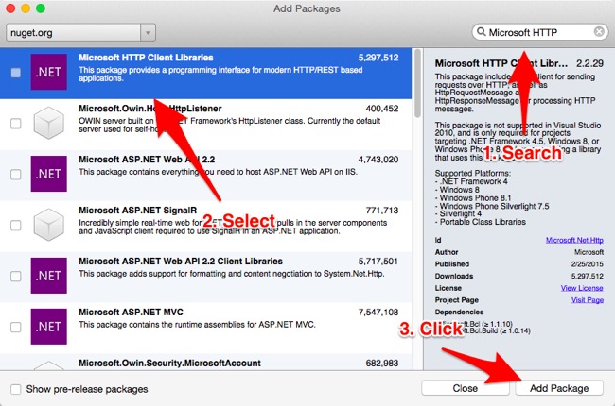The height and width of the screenshot is (406, 615).
Task: Select the Microsoft ASP.NET Web API 2.2 title
Action: 147,160
